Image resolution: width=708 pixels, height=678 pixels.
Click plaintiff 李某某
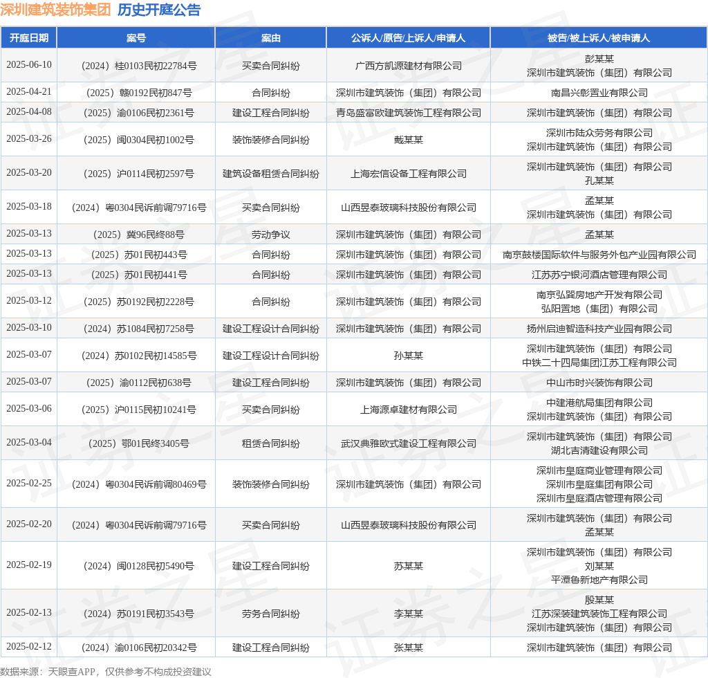[408, 614]
